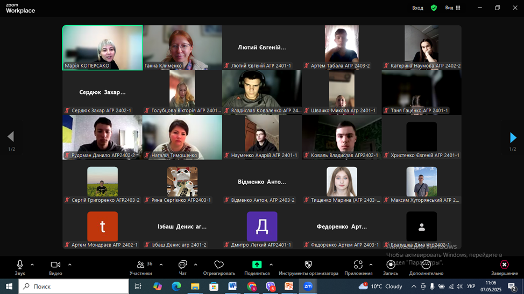Screen dimensions: 524x294
Task: Click name label 'Сердюк Захар АГР 2402-1'
Action: coord(101,111)
